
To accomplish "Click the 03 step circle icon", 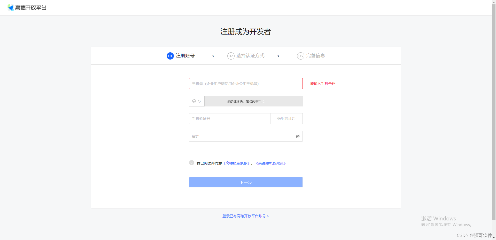I will coord(300,56).
